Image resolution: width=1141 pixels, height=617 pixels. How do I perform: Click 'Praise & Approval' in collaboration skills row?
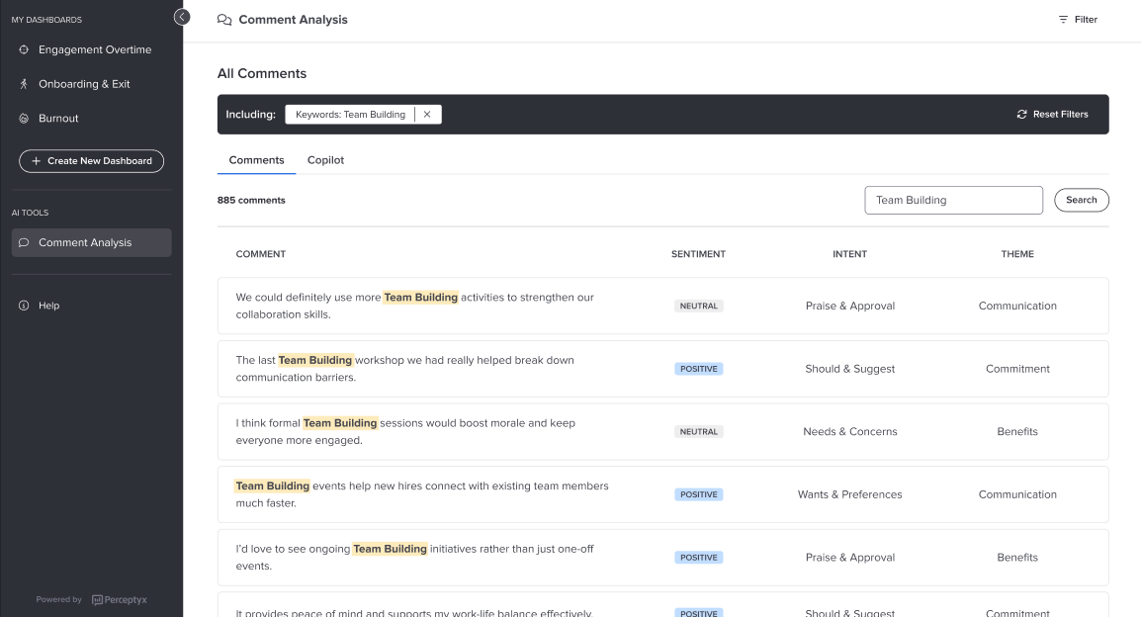coord(850,306)
